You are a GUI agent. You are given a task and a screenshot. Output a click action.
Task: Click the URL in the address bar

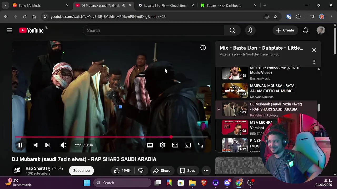[108, 17]
